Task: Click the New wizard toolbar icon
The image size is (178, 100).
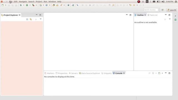Action: click(x=3, y=5)
